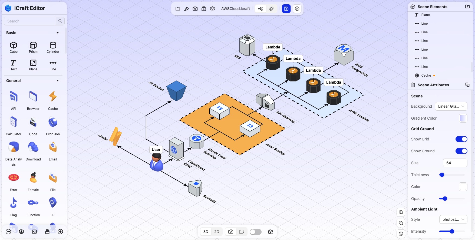Click the eraser tool in top toolbar
The image size is (475, 240).
(x=186, y=9)
